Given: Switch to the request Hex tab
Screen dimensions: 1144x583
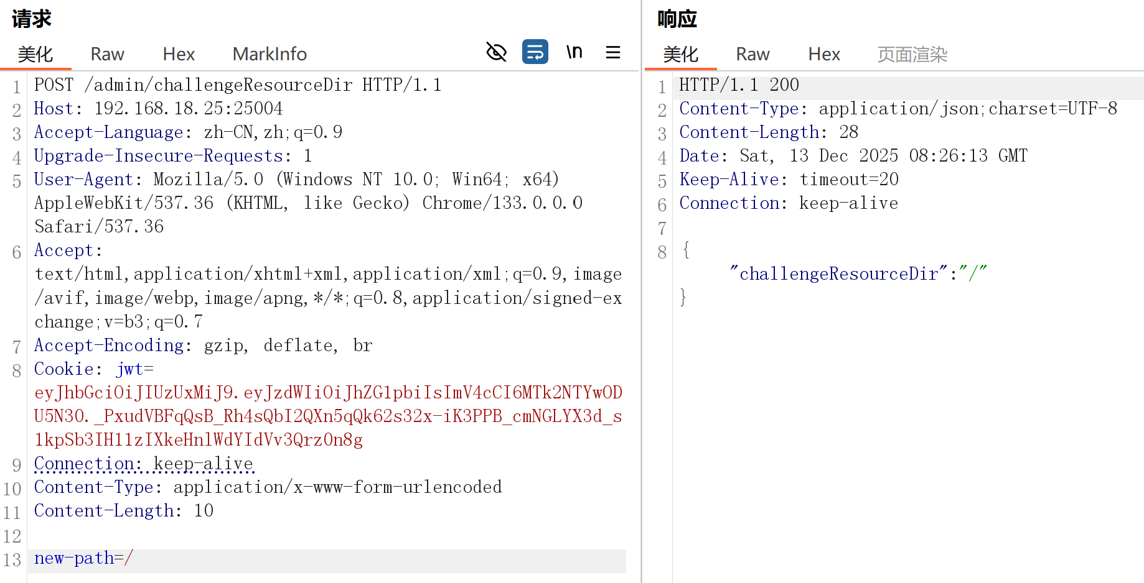Looking at the screenshot, I should point(179,55).
